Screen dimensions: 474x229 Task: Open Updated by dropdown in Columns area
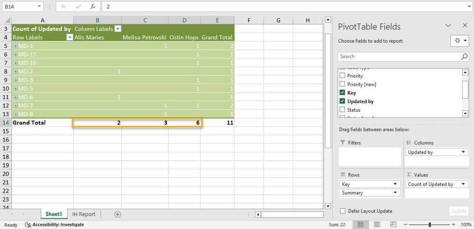click(464, 152)
